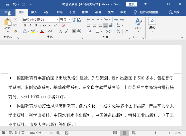The height and width of the screenshot is (136, 186).
Task: Select the Format Painter brush
Action: pos(15,31)
